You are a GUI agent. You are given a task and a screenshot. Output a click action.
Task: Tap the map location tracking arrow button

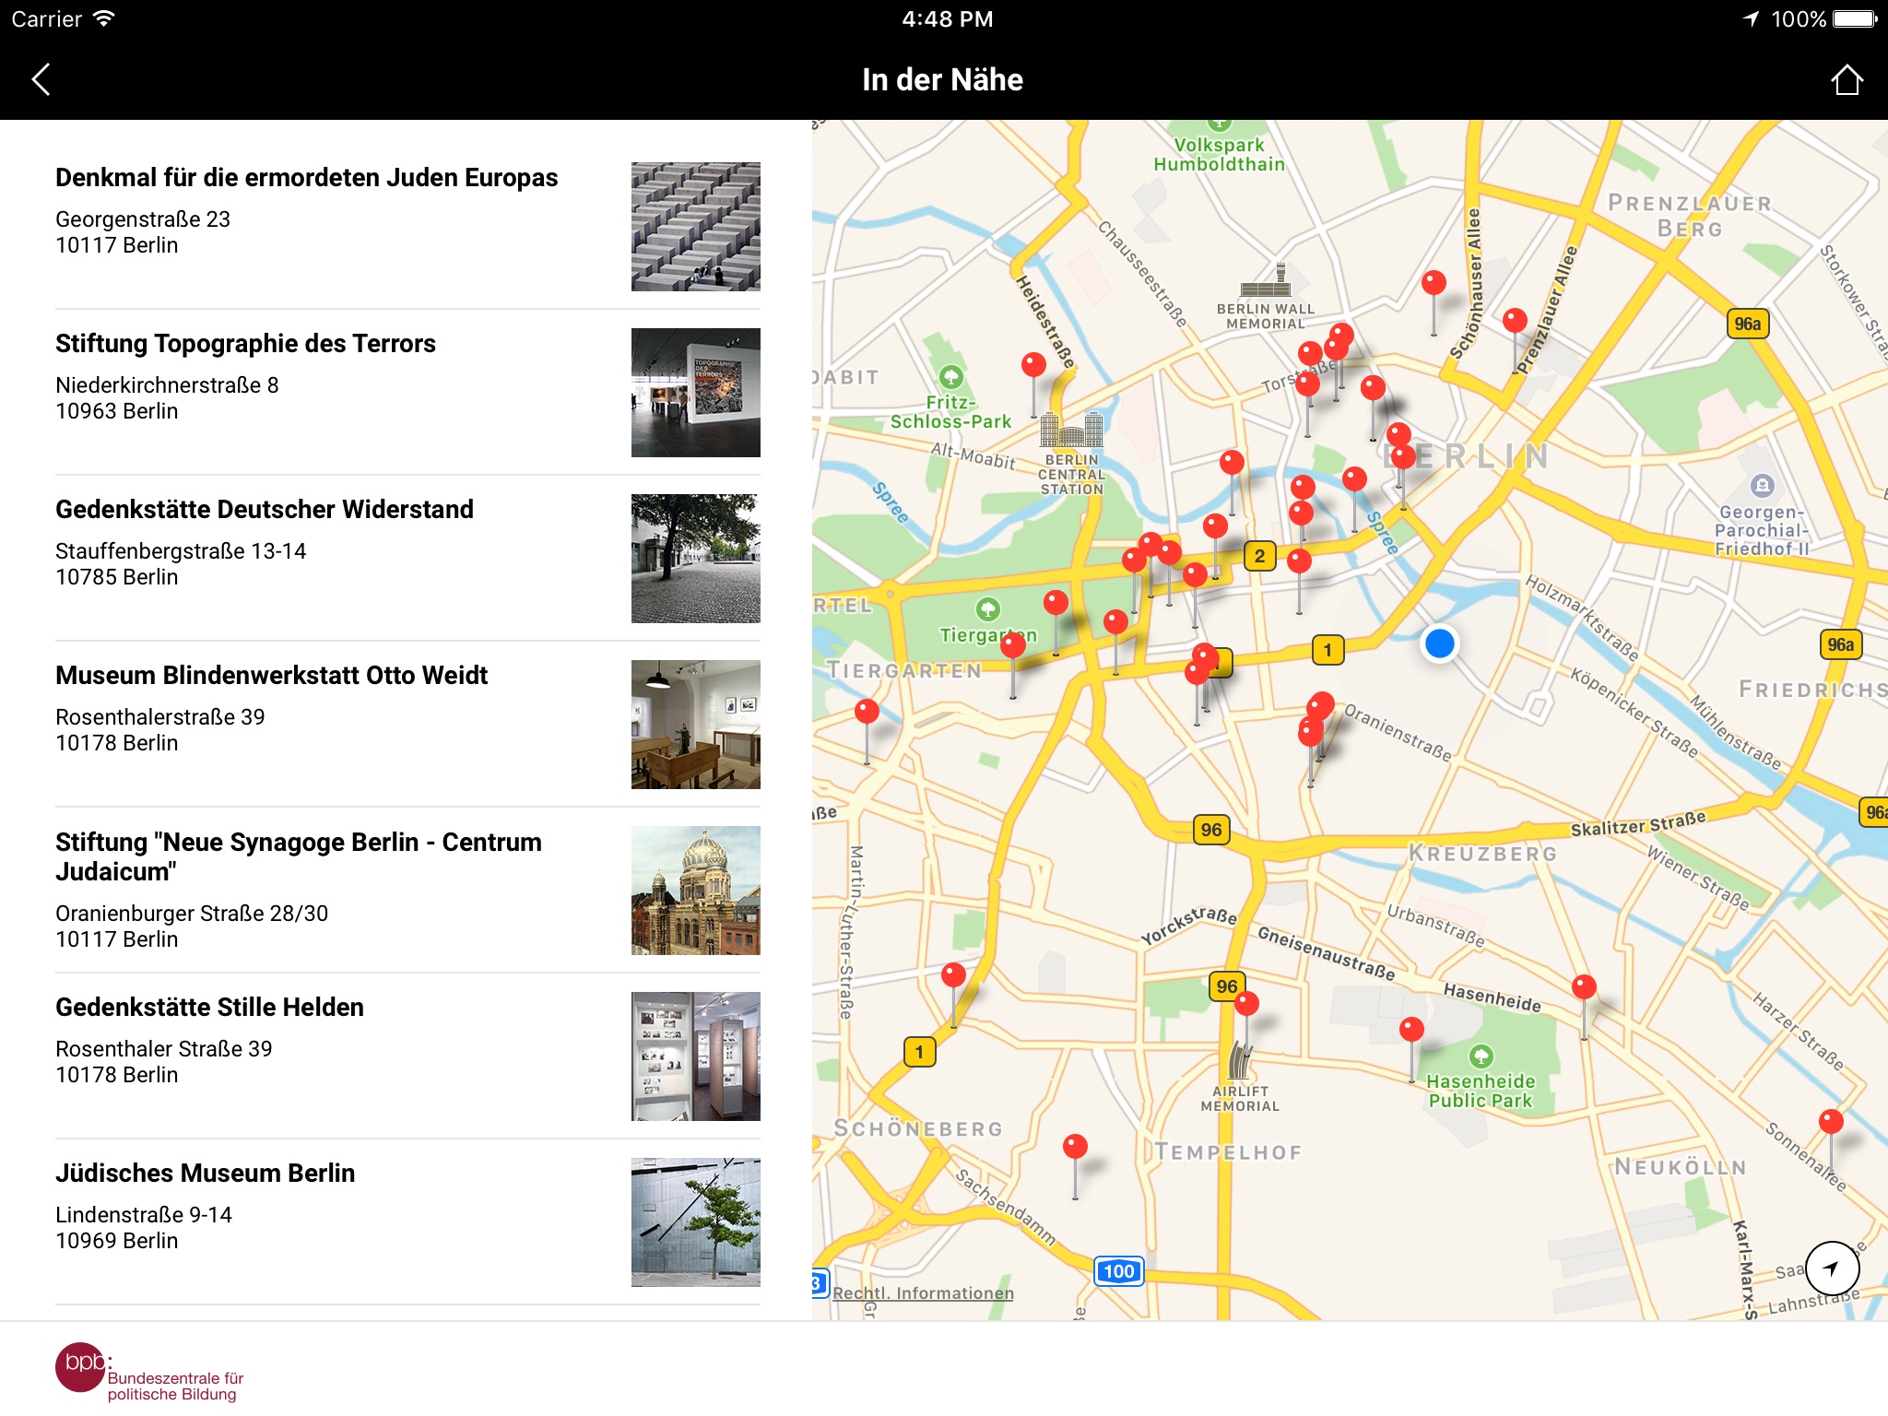tap(1832, 1268)
